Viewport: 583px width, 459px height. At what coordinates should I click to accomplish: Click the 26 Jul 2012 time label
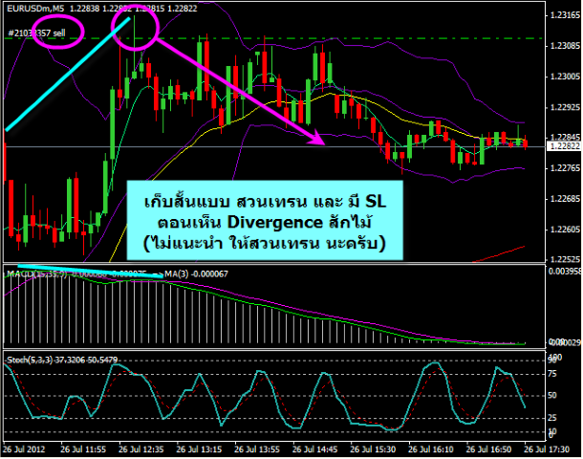pos(24,449)
